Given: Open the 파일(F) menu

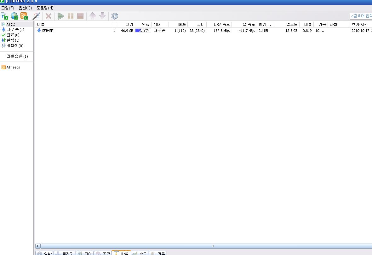Looking at the screenshot, I should pos(8,8).
